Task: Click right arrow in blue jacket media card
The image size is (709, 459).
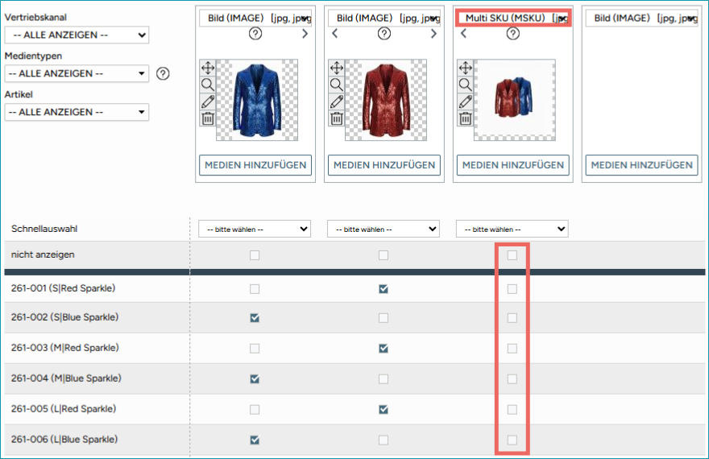Action: tap(305, 34)
